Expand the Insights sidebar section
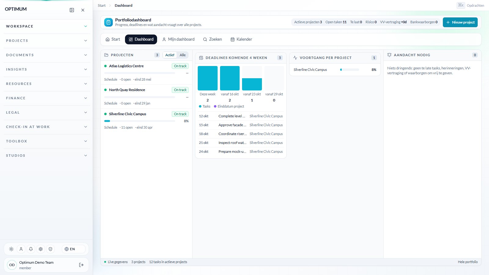This screenshot has width=489, height=275. [x=46, y=69]
